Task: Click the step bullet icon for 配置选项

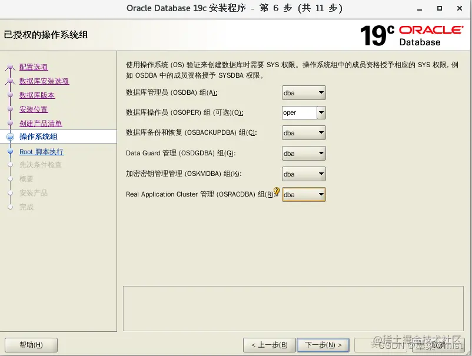Action: click(x=10, y=67)
